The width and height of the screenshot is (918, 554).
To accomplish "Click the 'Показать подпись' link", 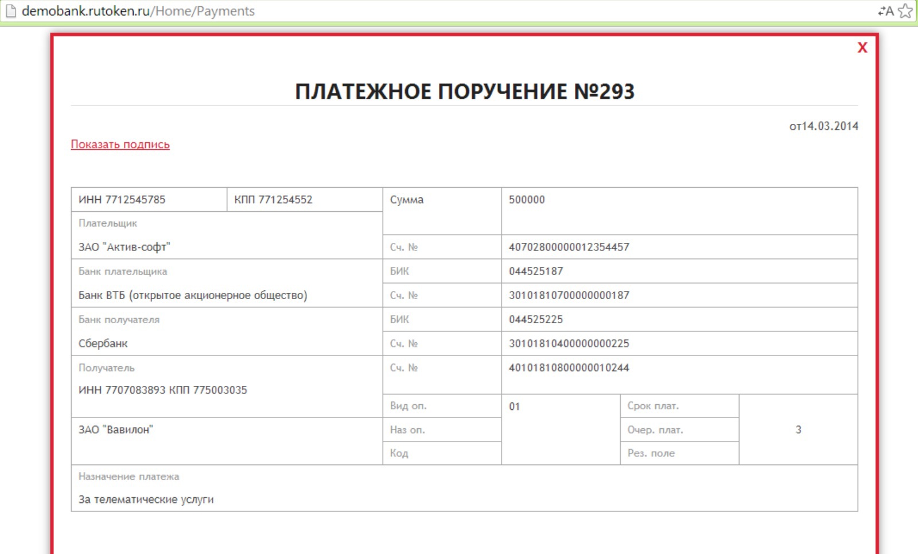I will pos(120,144).
